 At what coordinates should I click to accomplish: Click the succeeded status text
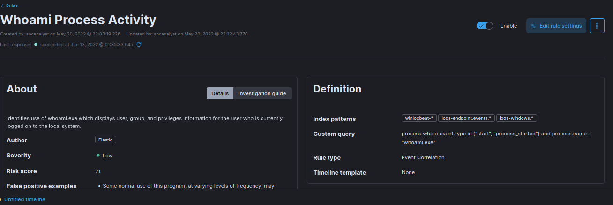[x=87, y=45]
